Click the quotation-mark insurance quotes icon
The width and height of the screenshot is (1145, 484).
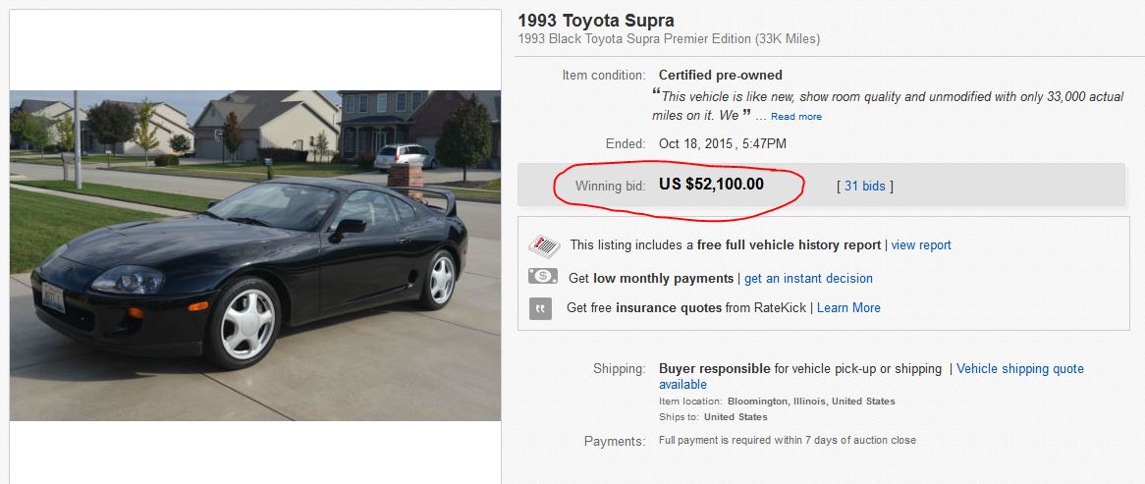coord(541,308)
